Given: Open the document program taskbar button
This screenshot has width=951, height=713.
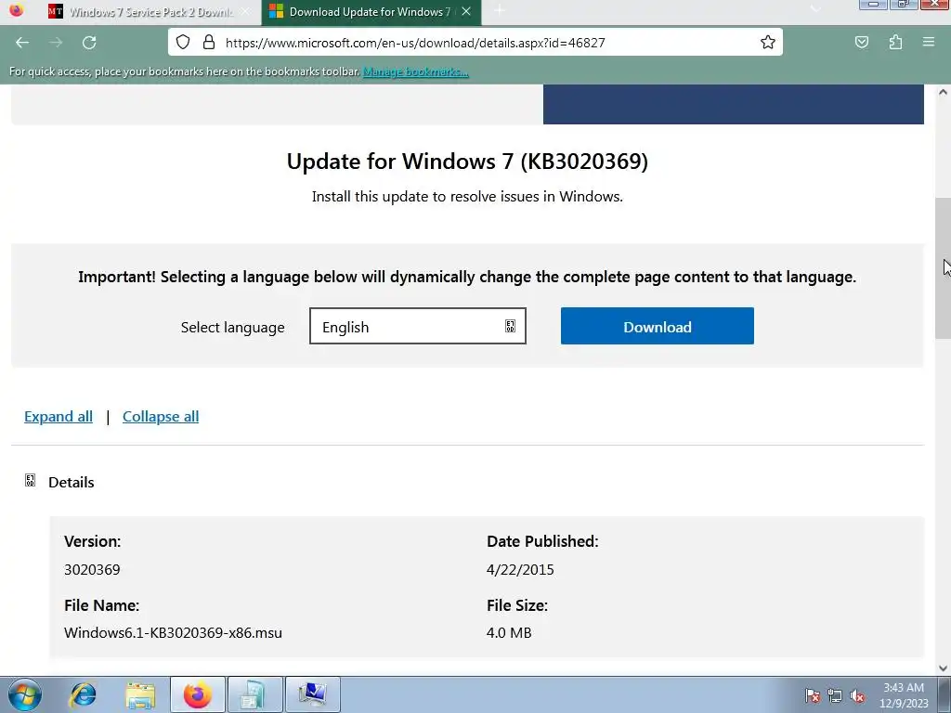Looking at the screenshot, I should [x=254, y=694].
